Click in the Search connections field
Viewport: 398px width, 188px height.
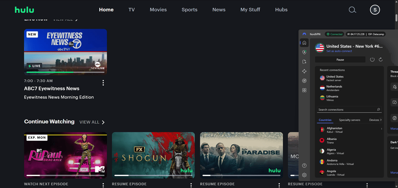(x=349, y=110)
